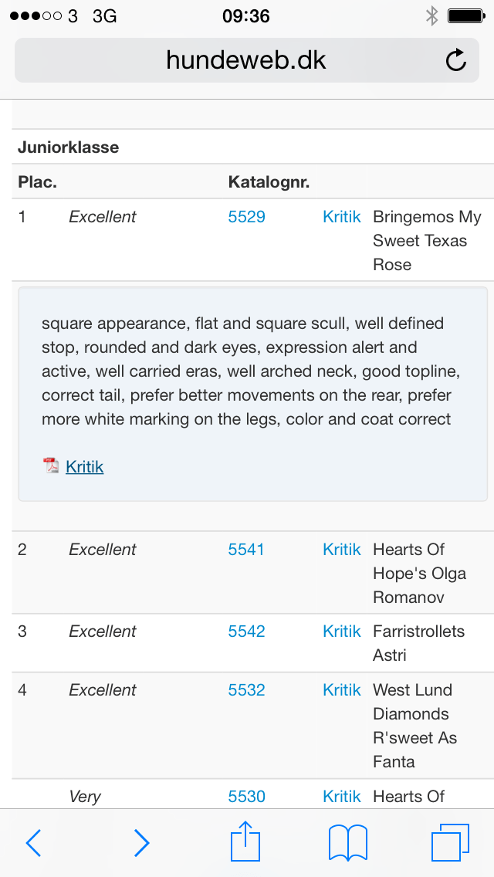
Task: Tap the hundeweb.dk address bar
Action: coord(246,60)
